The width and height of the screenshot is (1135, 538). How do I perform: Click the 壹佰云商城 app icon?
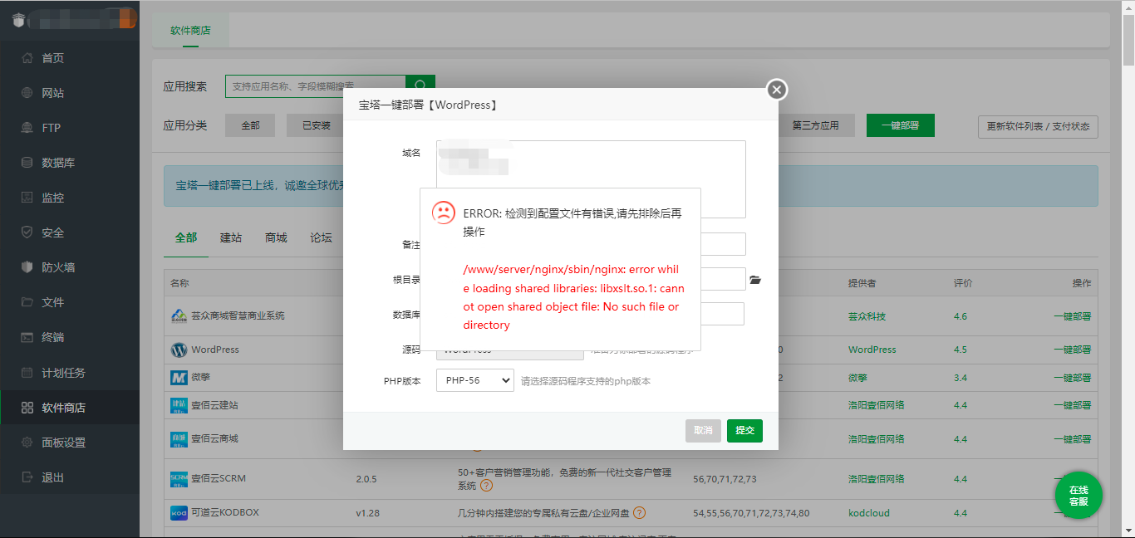[179, 438]
